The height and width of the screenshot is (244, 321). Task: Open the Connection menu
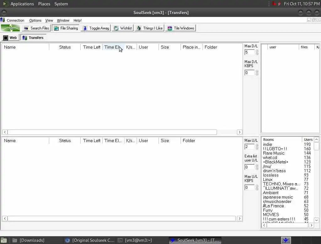tap(15, 20)
